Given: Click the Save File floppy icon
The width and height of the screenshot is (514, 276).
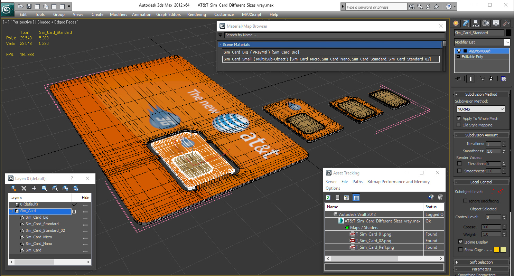Looking at the screenshot, I should click(29, 6).
